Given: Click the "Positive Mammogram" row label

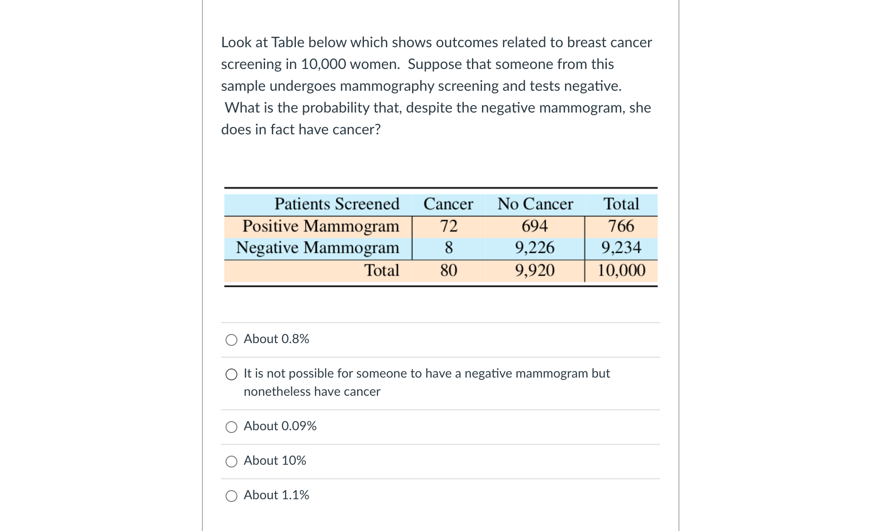Looking at the screenshot, I should pyautogui.click(x=320, y=226).
